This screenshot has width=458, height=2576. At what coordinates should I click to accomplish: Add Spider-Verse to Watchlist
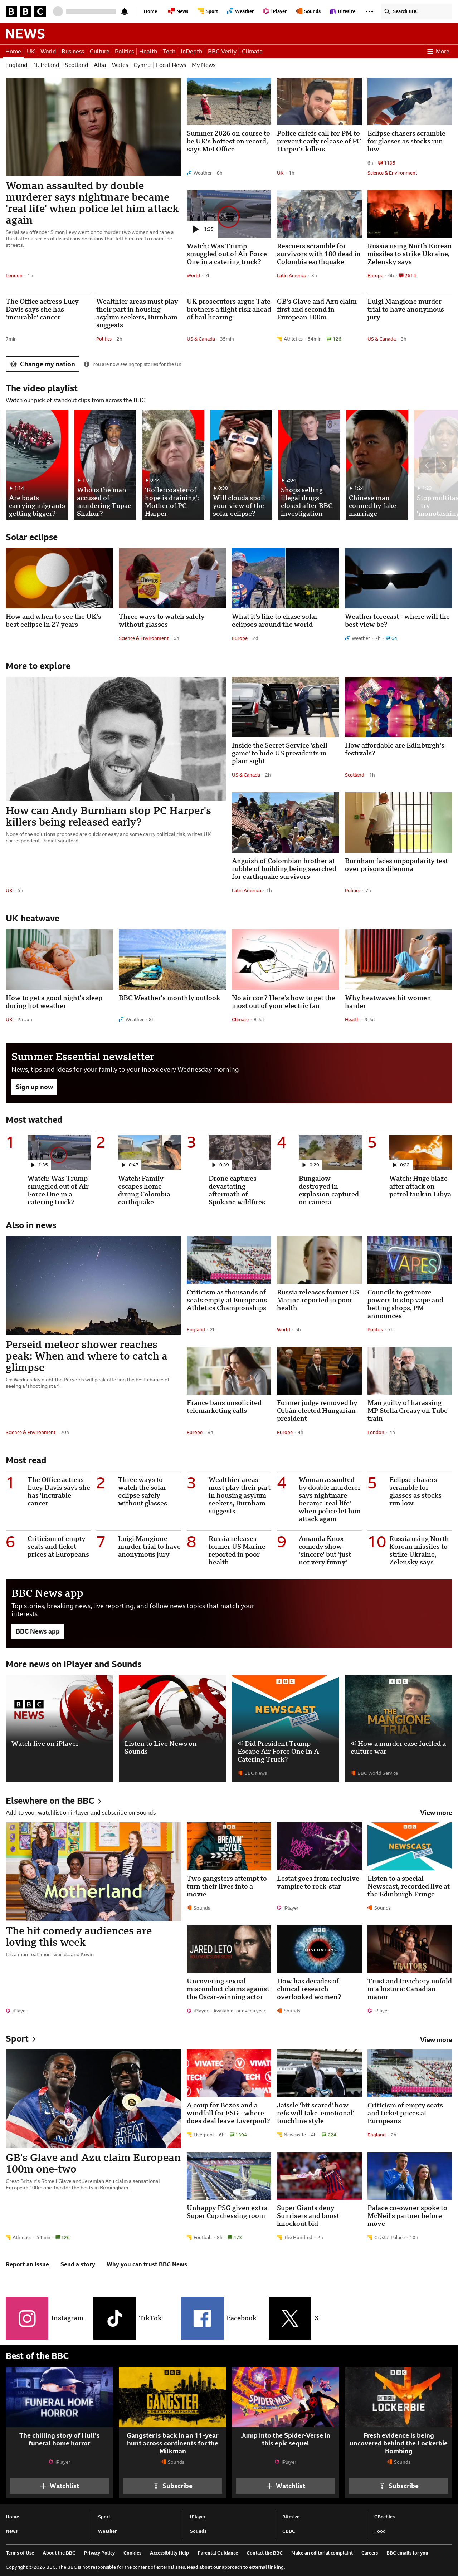click(x=285, y=2485)
